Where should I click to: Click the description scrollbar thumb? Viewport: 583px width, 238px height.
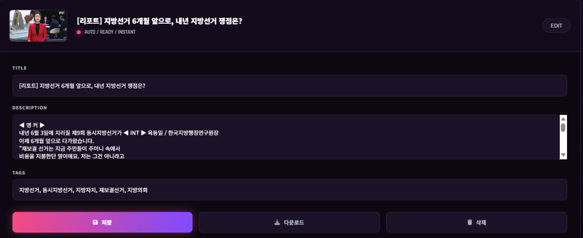click(x=563, y=127)
